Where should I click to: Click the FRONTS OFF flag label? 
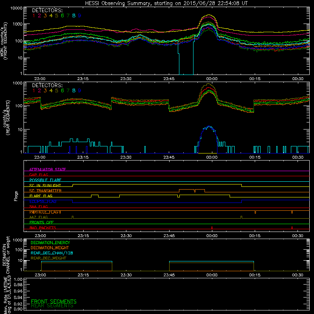[x=42, y=223]
